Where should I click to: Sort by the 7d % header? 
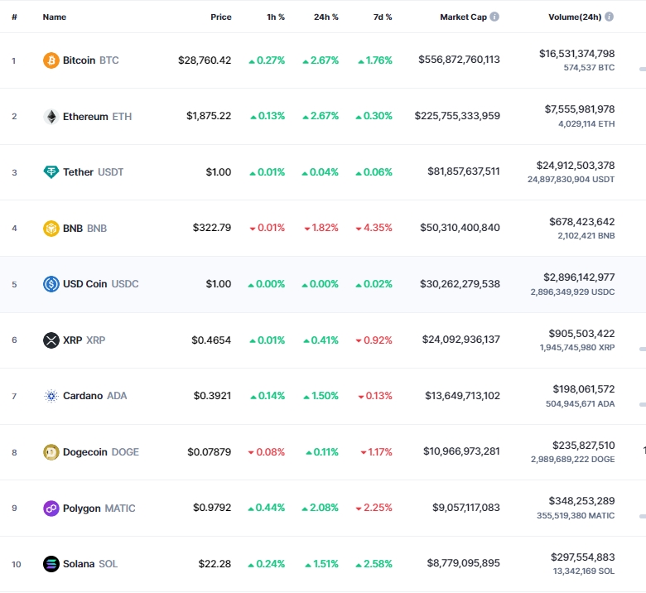[x=382, y=17]
